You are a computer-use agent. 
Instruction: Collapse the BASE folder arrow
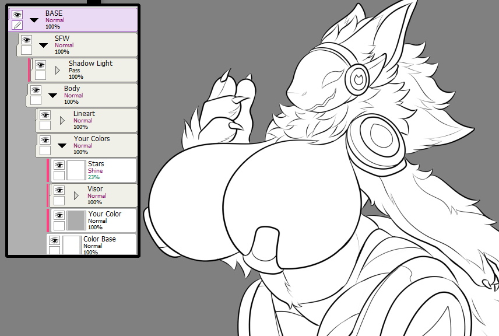coord(34,20)
